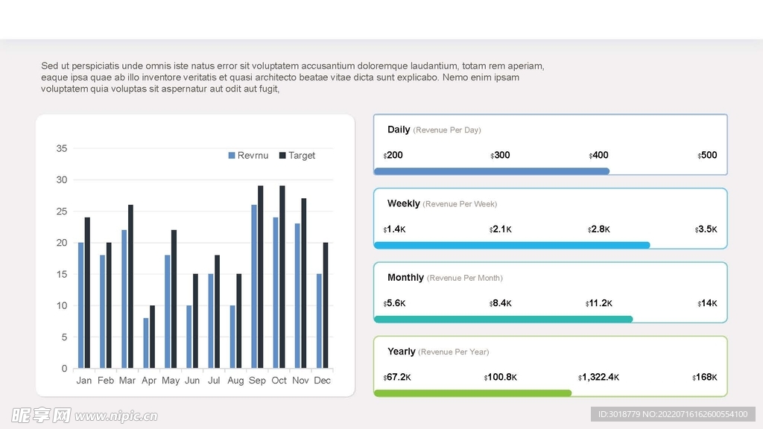763x429 pixels.
Task: Click the $3.5K mark in Weekly card
Action: [706, 229]
